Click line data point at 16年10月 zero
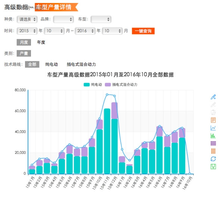 click(x=190, y=173)
